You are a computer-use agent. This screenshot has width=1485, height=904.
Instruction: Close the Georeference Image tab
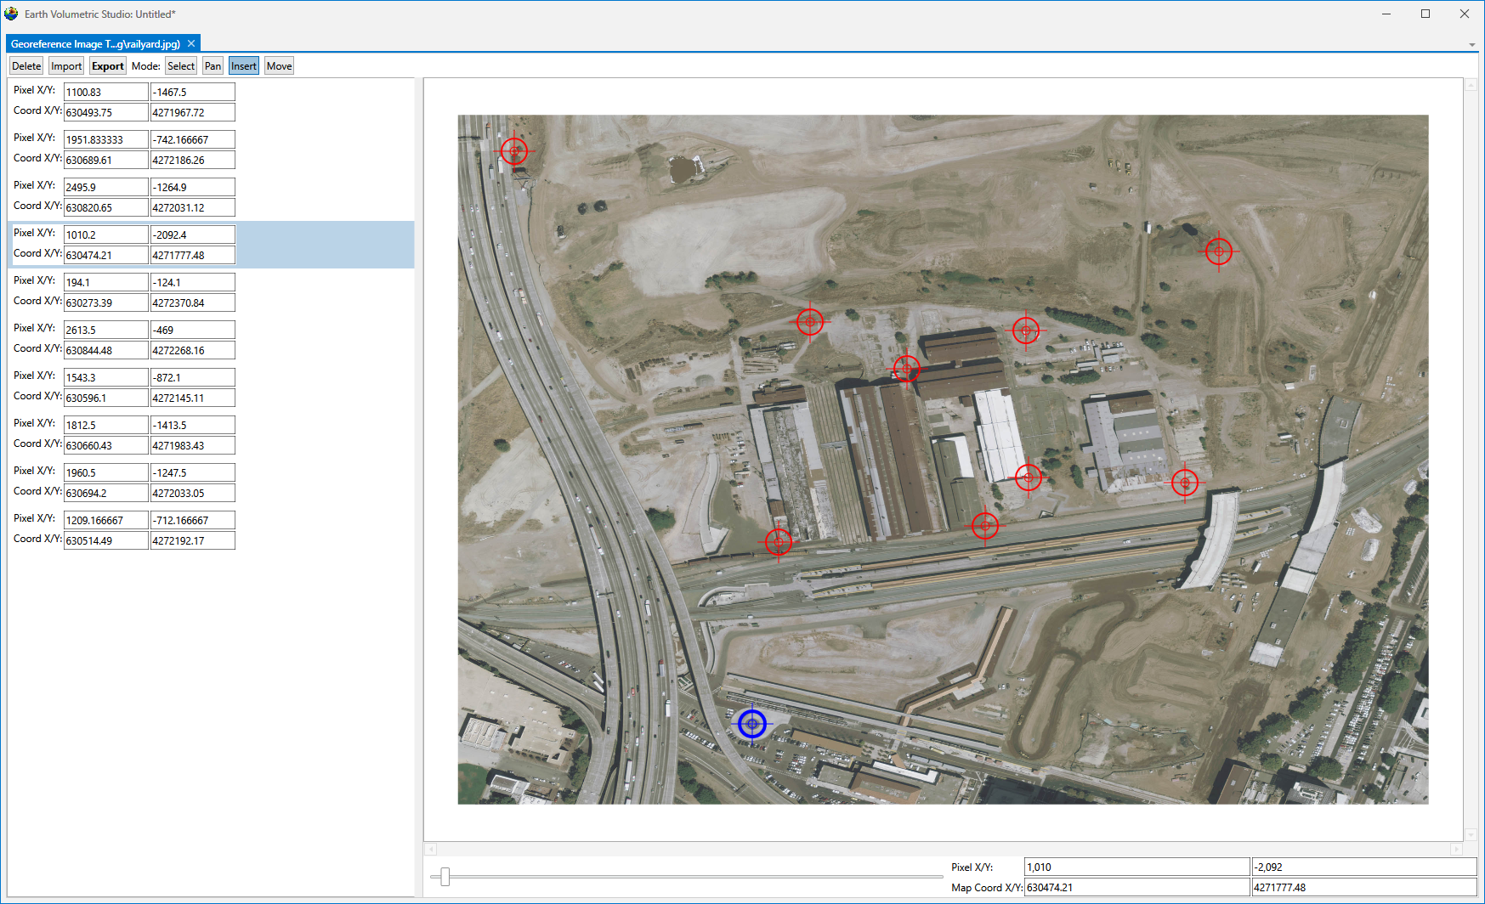click(191, 43)
